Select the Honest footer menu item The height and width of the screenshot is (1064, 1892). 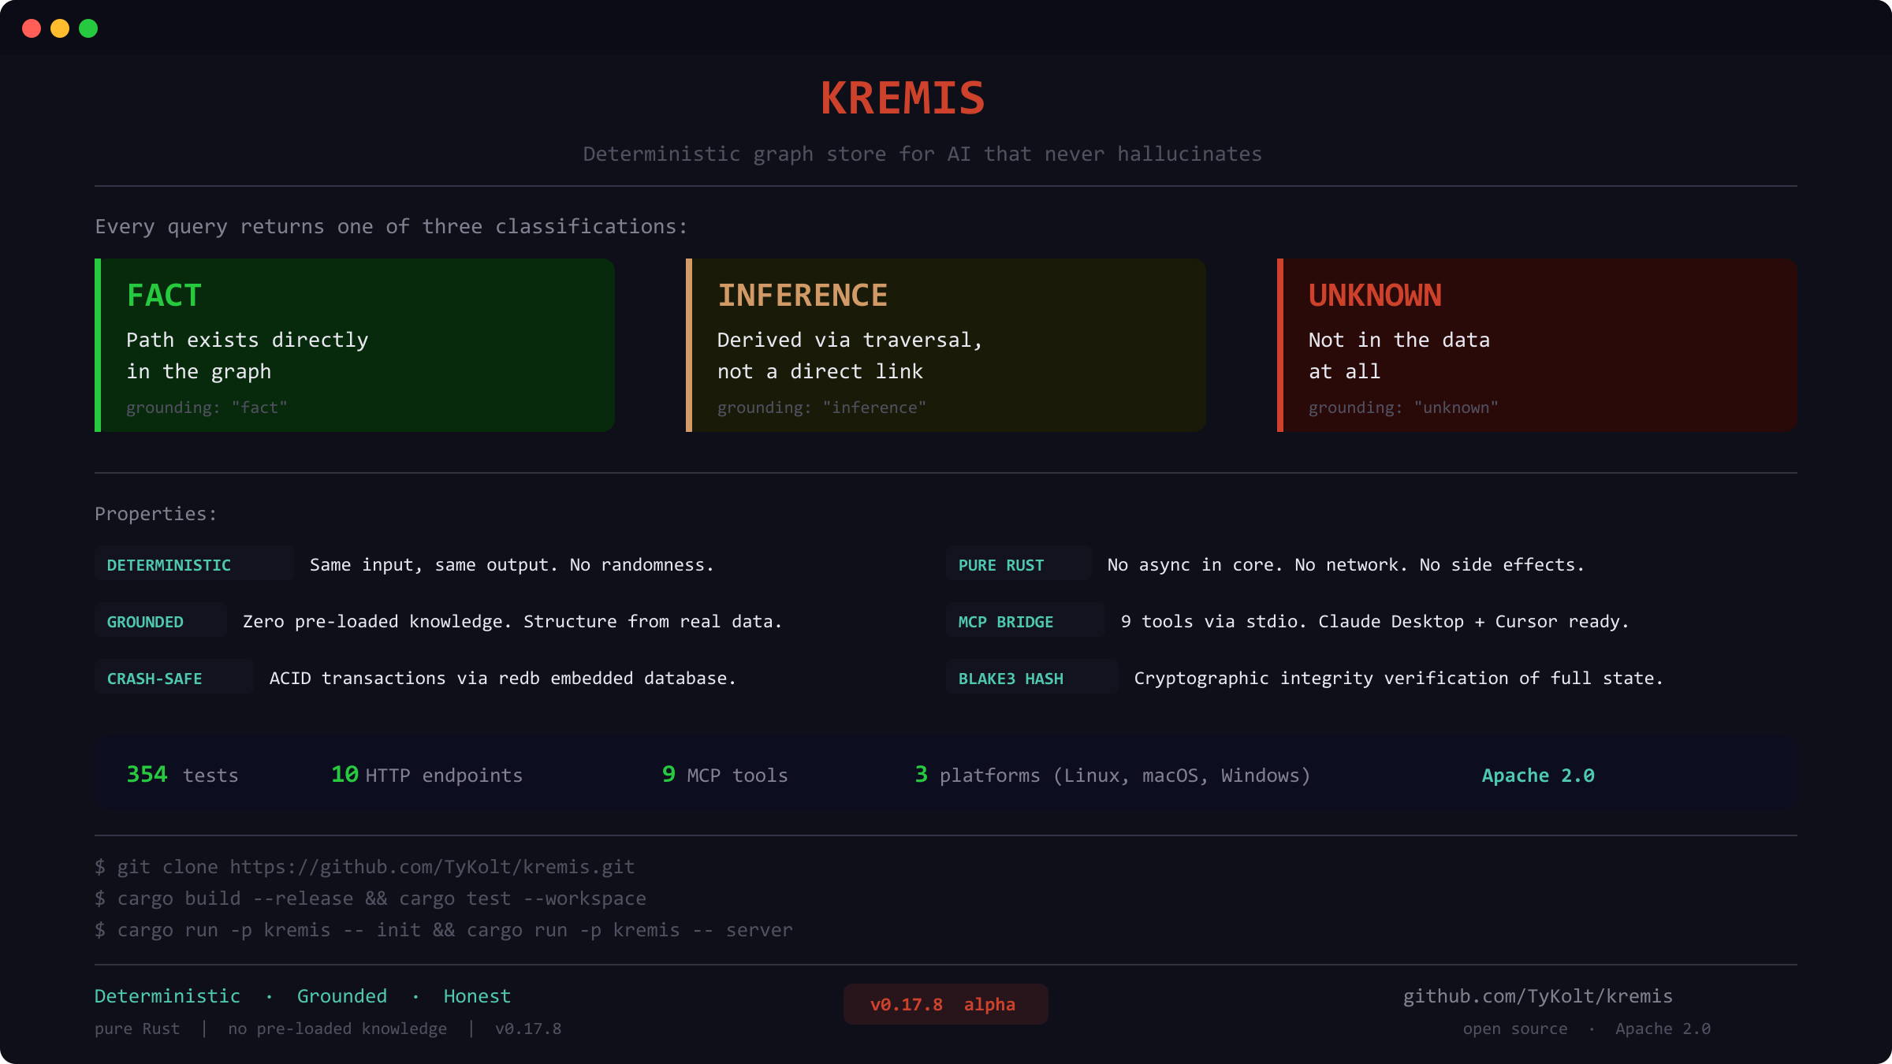click(477, 995)
